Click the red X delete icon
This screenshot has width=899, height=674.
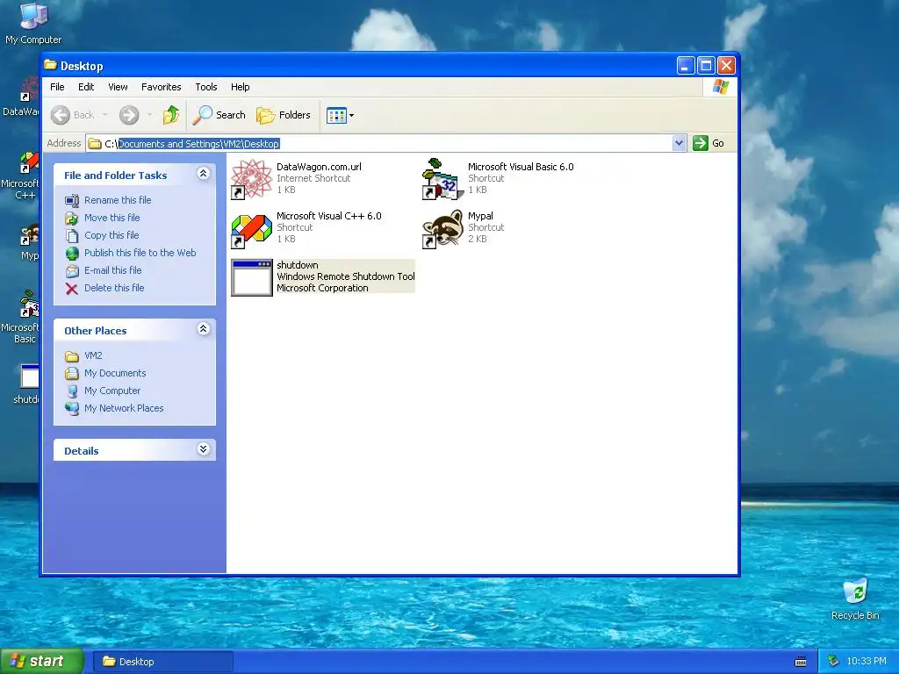click(72, 288)
